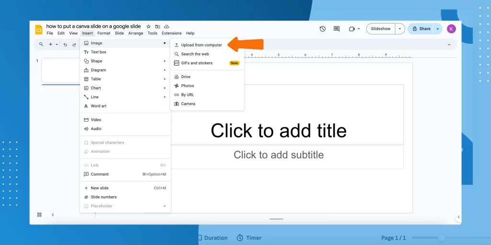491x245 pixels.
Task: Click the zoom slider handle at bottom right
Action: [x=442, y=238]
